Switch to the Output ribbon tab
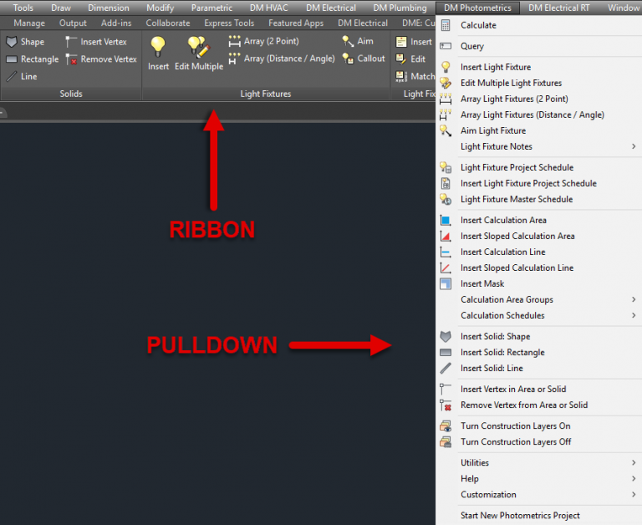This screenshot has height=525, width=642. (73, 23)
